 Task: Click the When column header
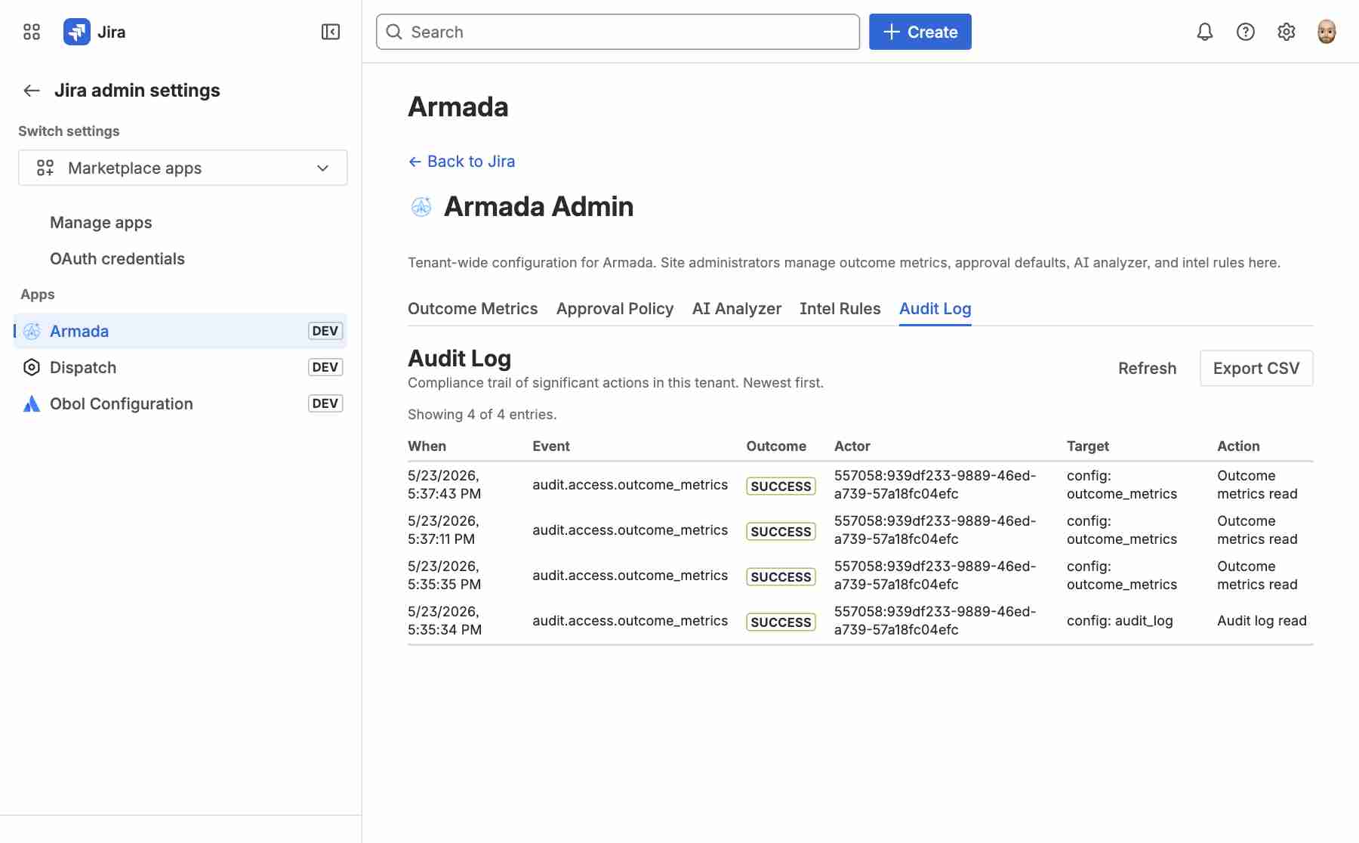[427, 446]
